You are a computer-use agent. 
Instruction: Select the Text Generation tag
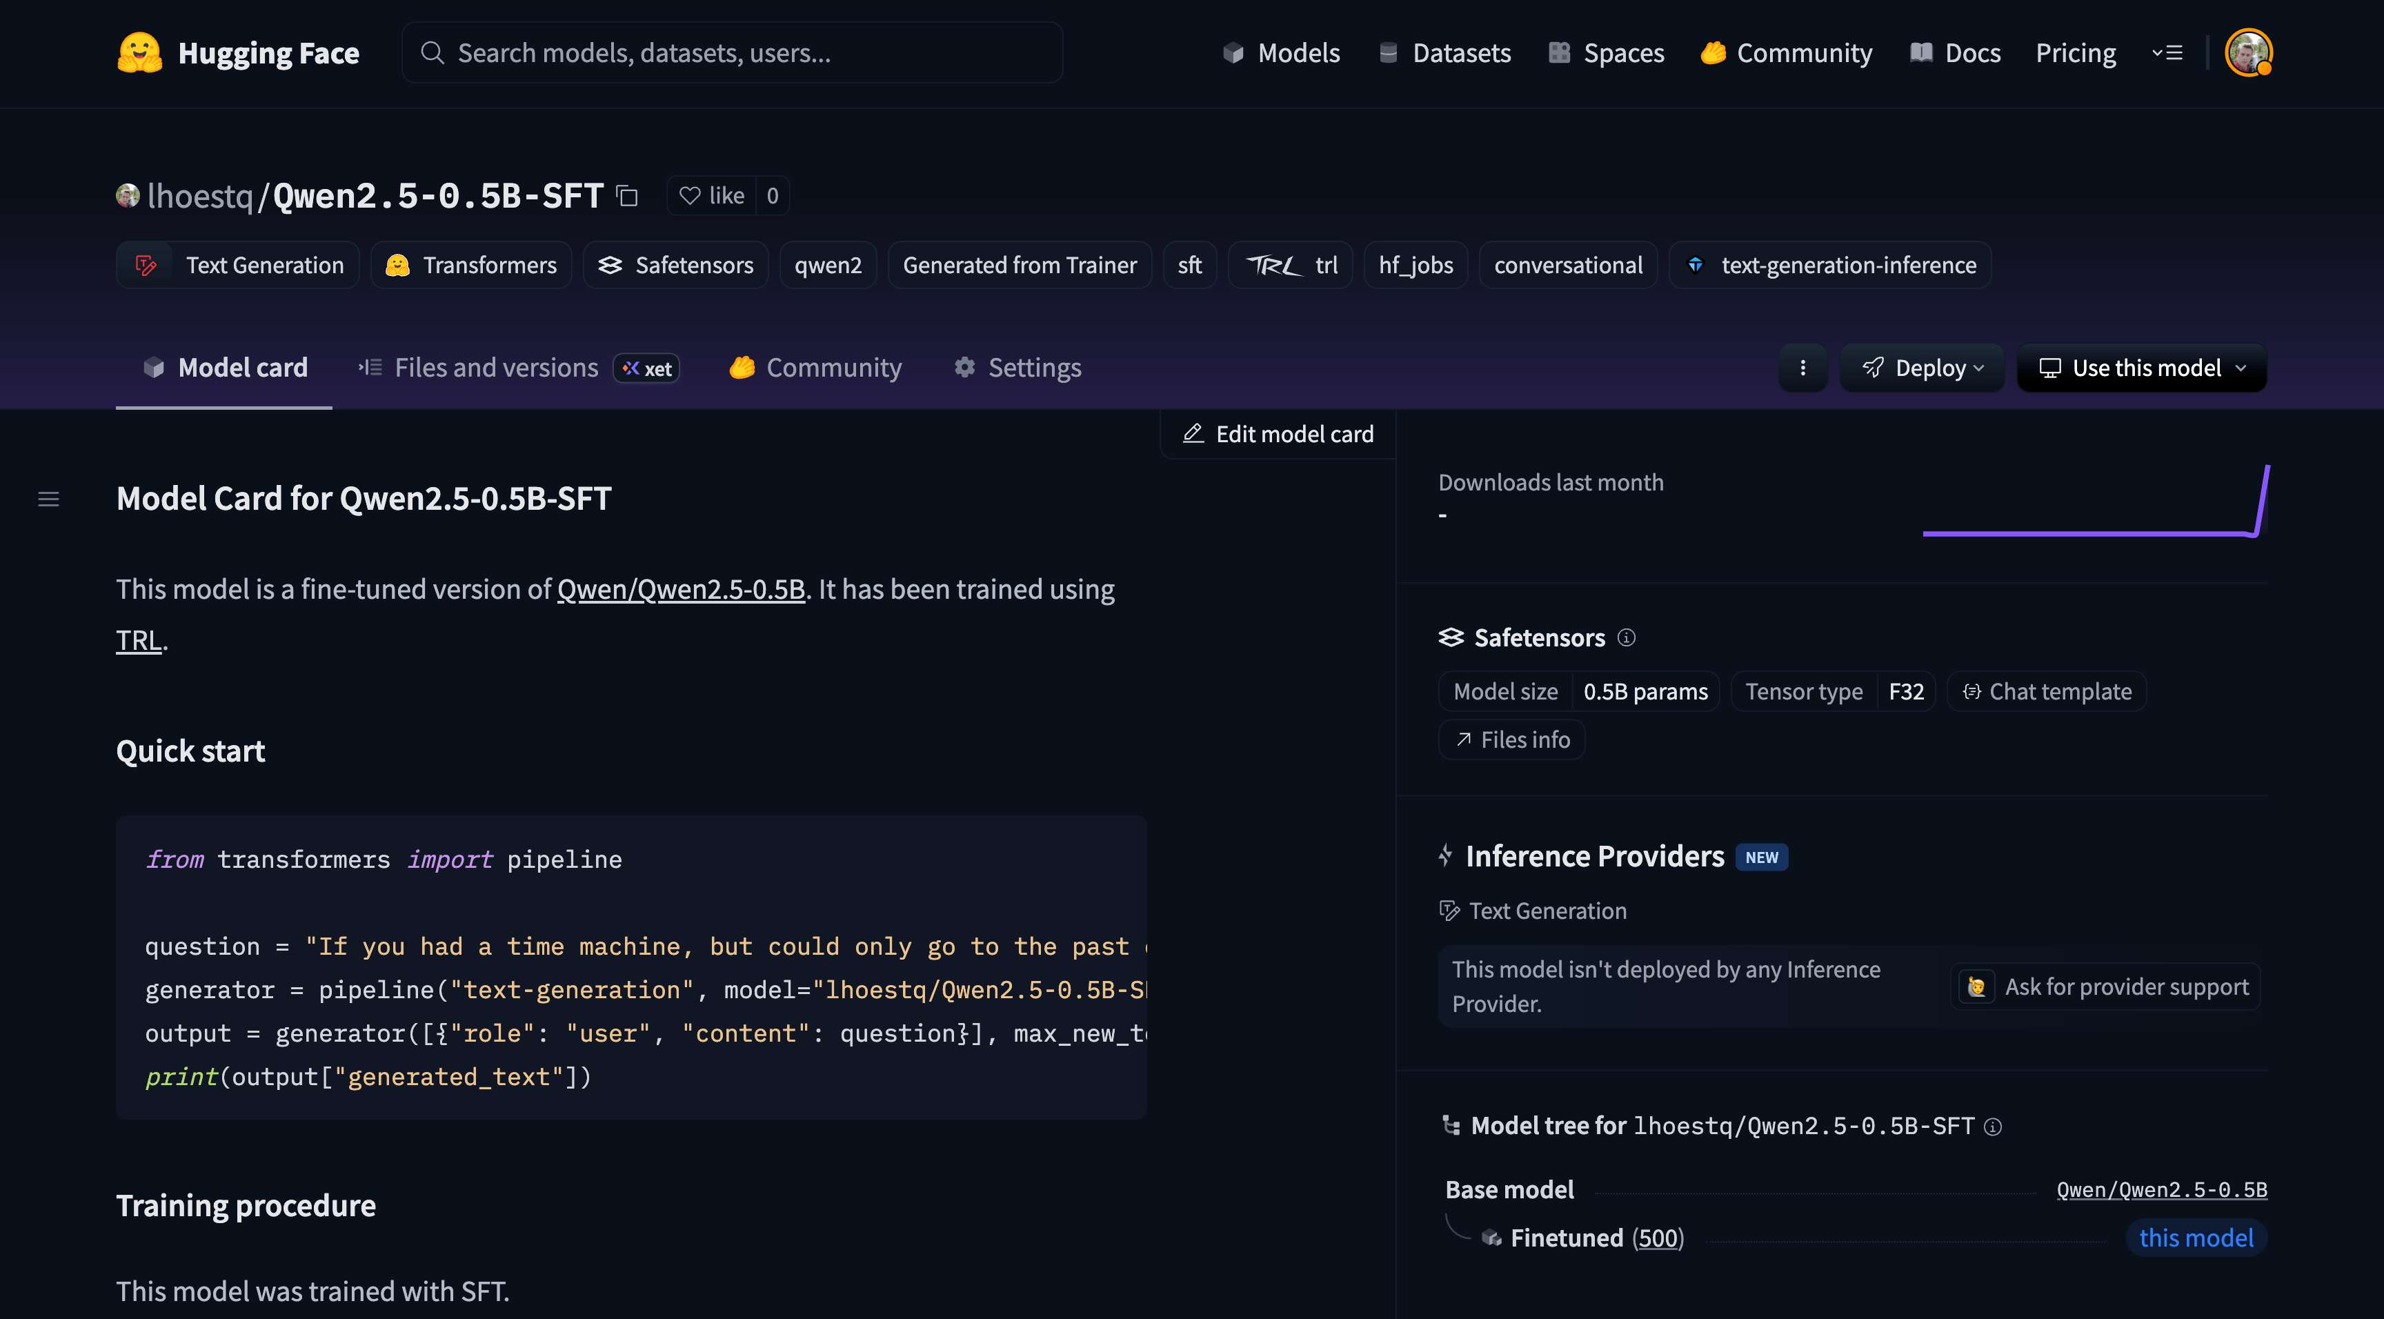238,266
